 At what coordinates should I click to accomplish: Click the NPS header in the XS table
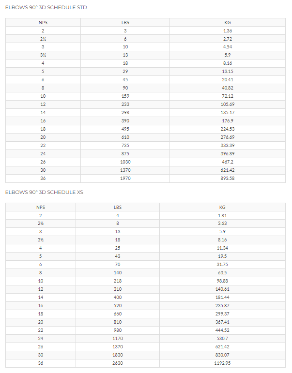[41, 207]
